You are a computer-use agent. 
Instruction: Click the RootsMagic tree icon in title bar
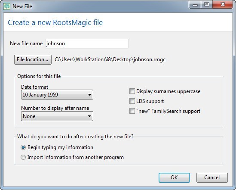click(7, 6)
